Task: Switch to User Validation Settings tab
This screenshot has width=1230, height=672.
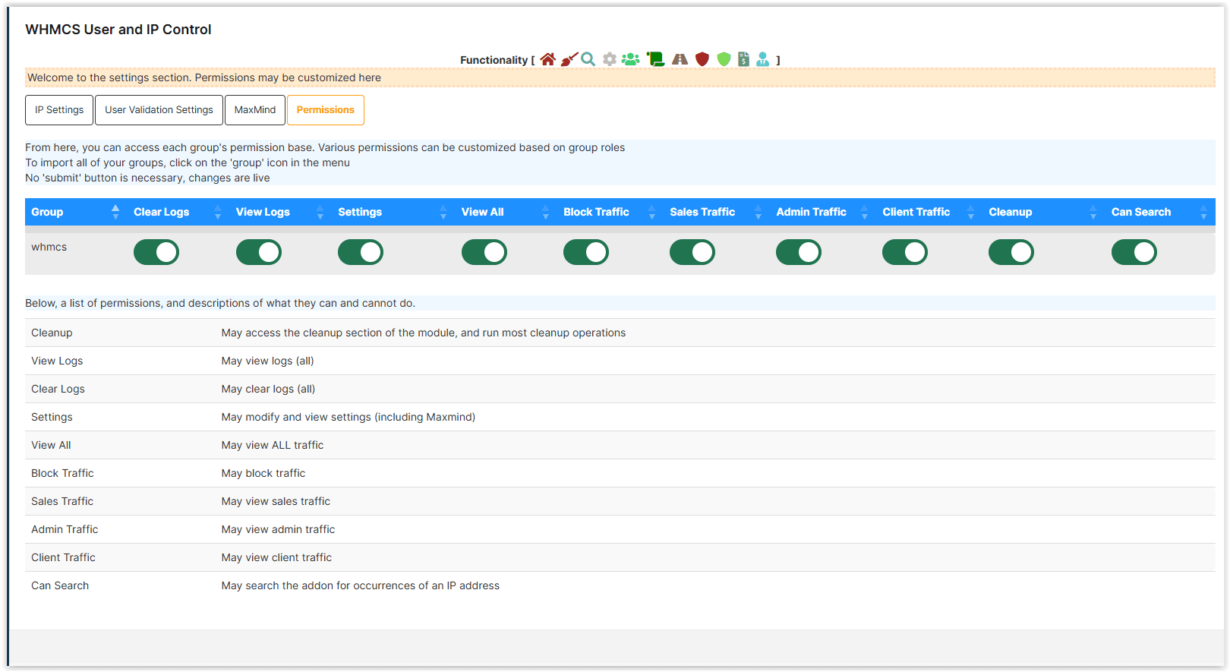Action: click(x=159, y=110)
